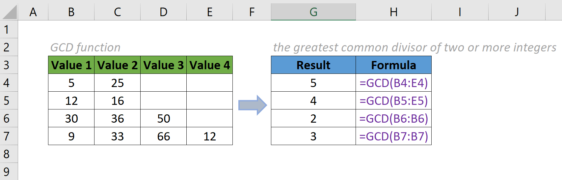Click the blue Result header cell
This screenshot has width=562, height=180.
[x=313, y=65]
